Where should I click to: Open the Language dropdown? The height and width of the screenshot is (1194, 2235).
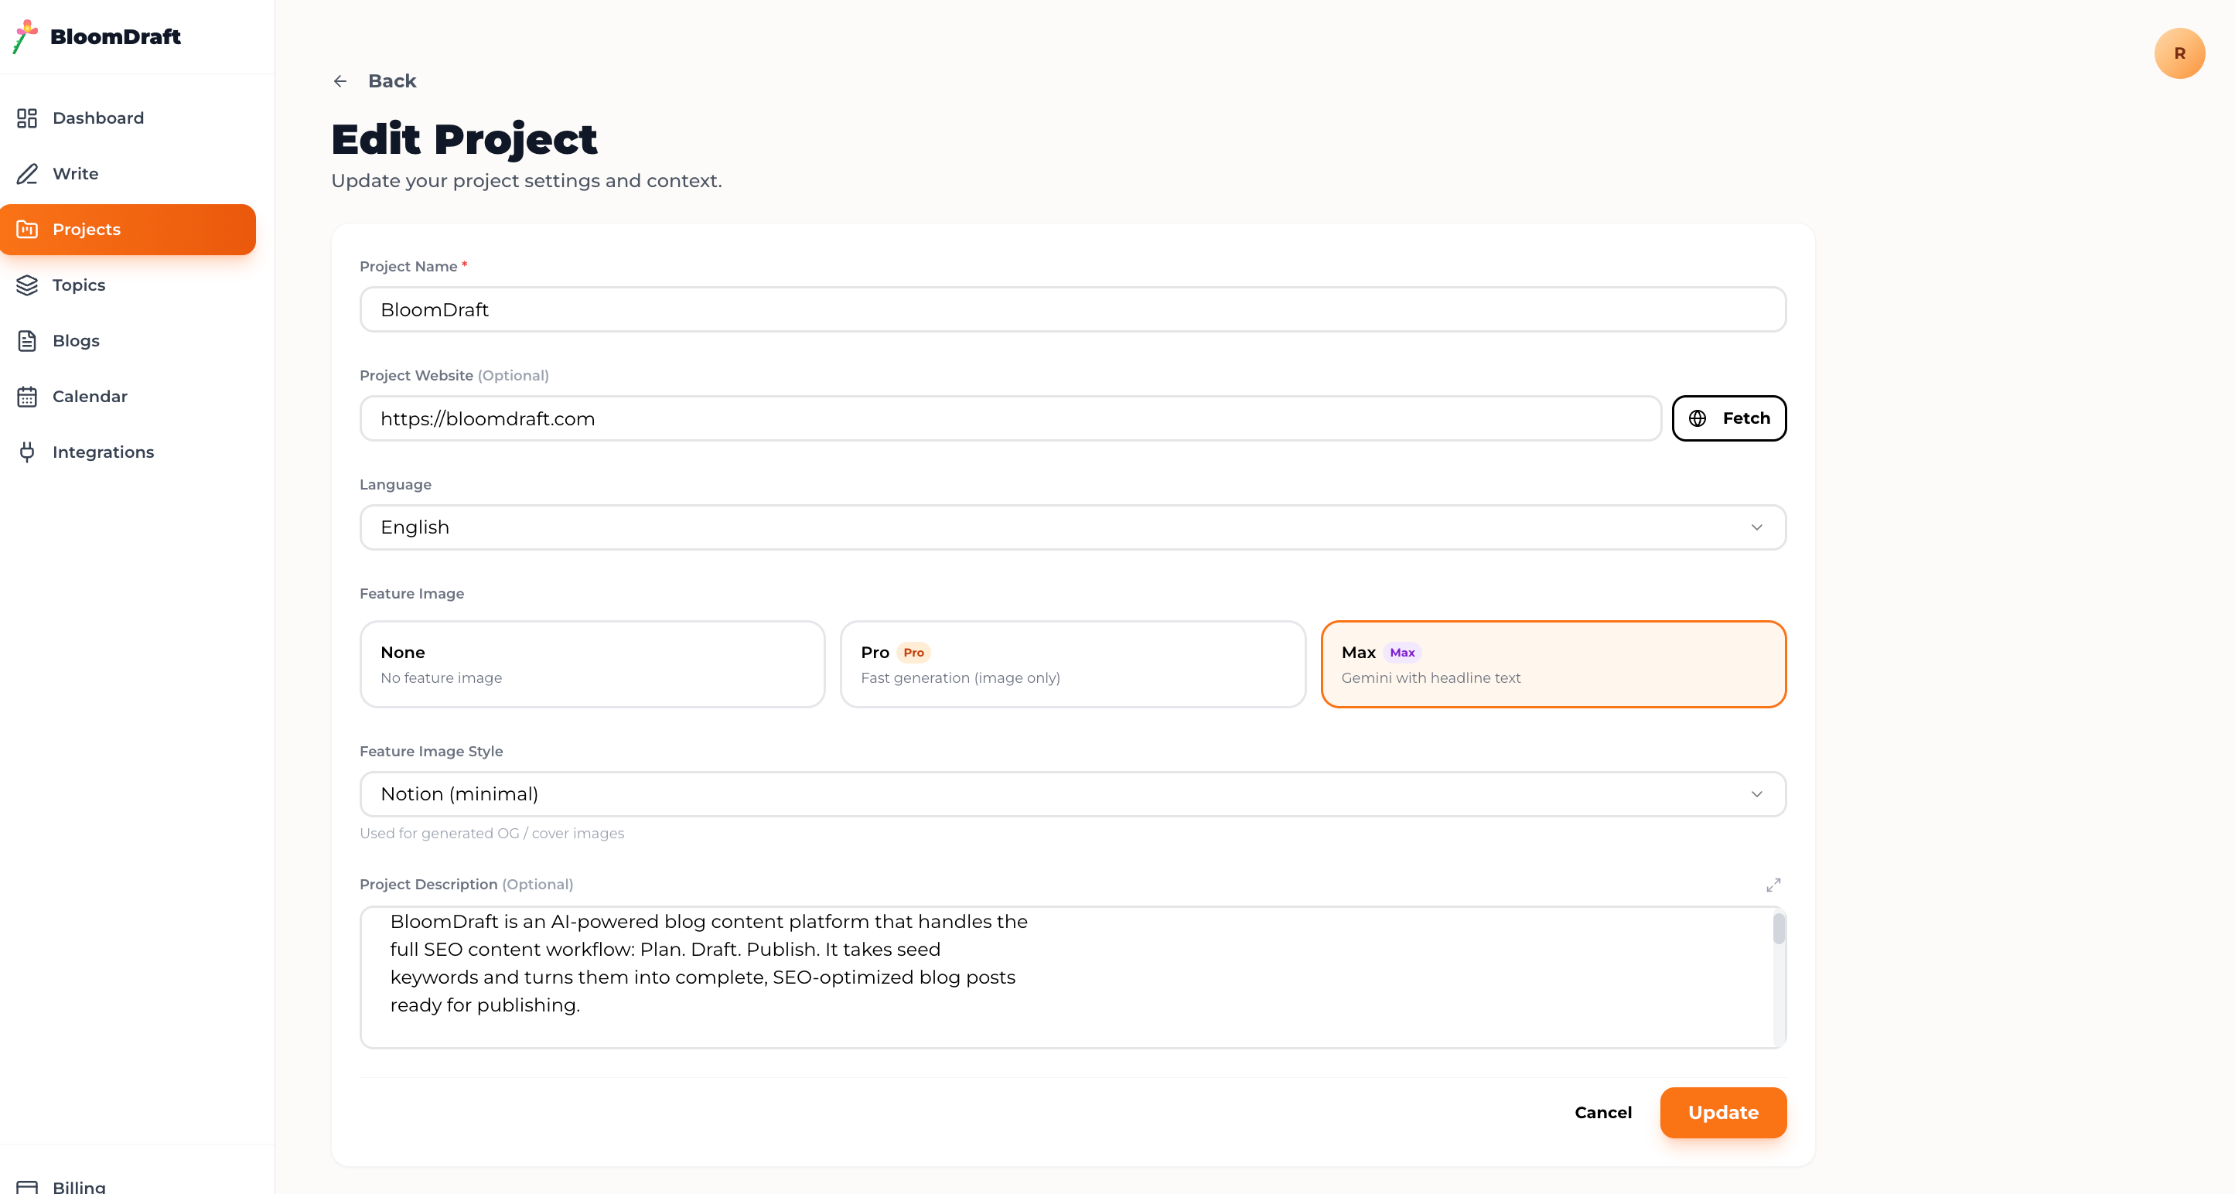(1073, 527)
